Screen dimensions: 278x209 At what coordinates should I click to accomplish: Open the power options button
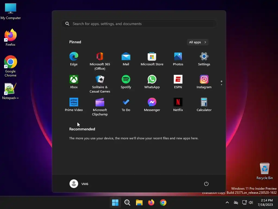point(206,184)
